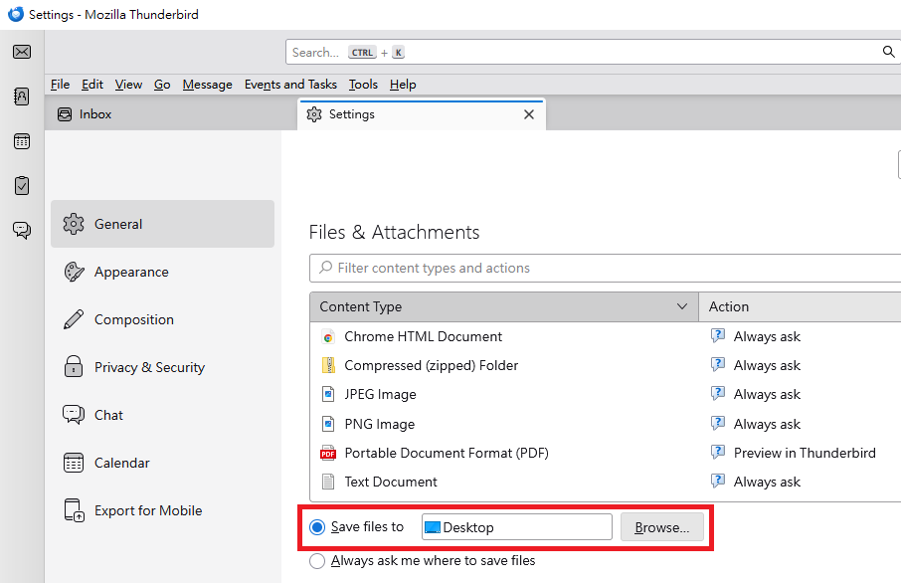Screen dimensions: 901x583
Task: Open the Appearance settings category
Action: coord(130,272)
